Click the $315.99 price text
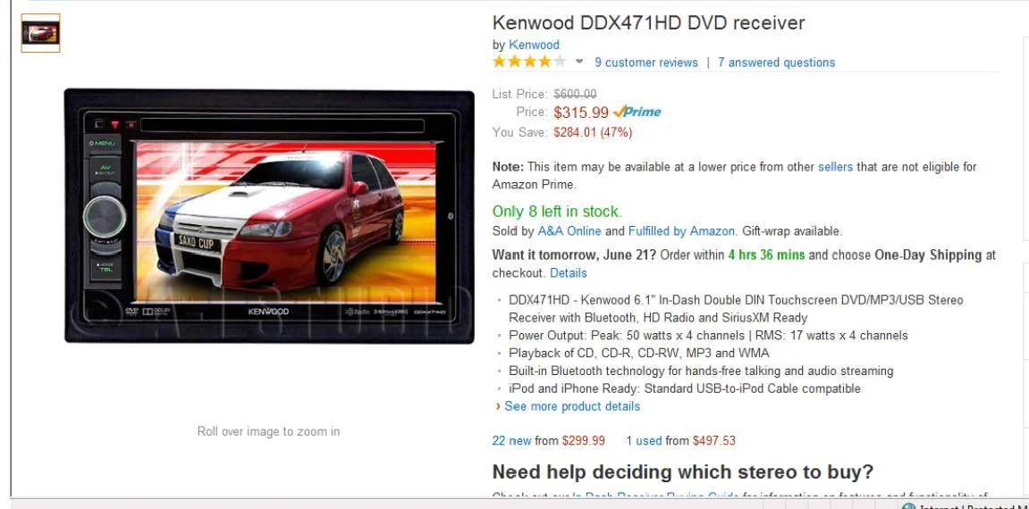The width and height of the screenshot is (1029, 509). [581, 112]
